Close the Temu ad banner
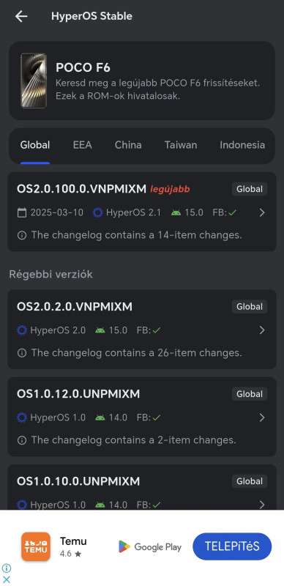284x586 pixels. point(7,579)
